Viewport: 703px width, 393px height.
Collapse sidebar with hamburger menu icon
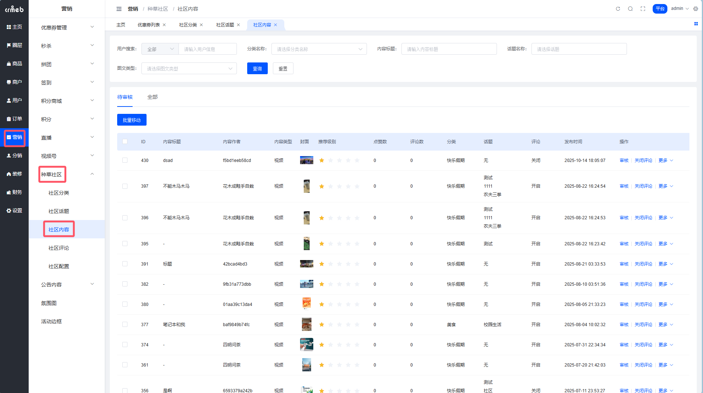click(x=119, y=9)
